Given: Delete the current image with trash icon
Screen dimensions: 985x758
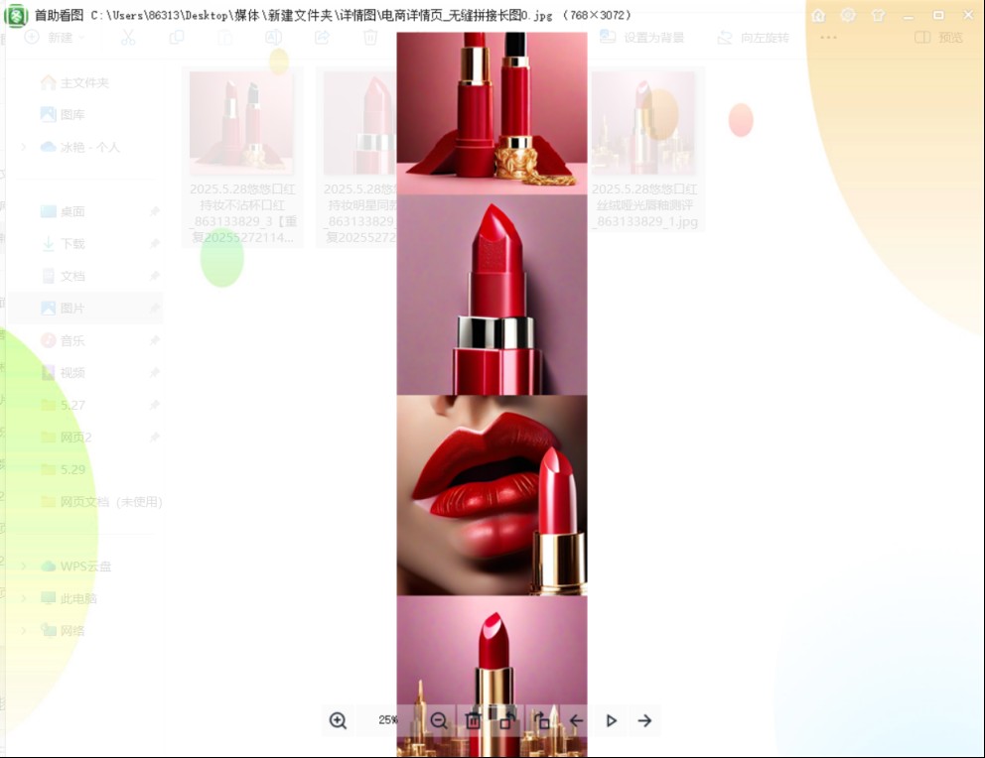Looking at the screenshot, I should pyautogui.click(x=473, y=720).
